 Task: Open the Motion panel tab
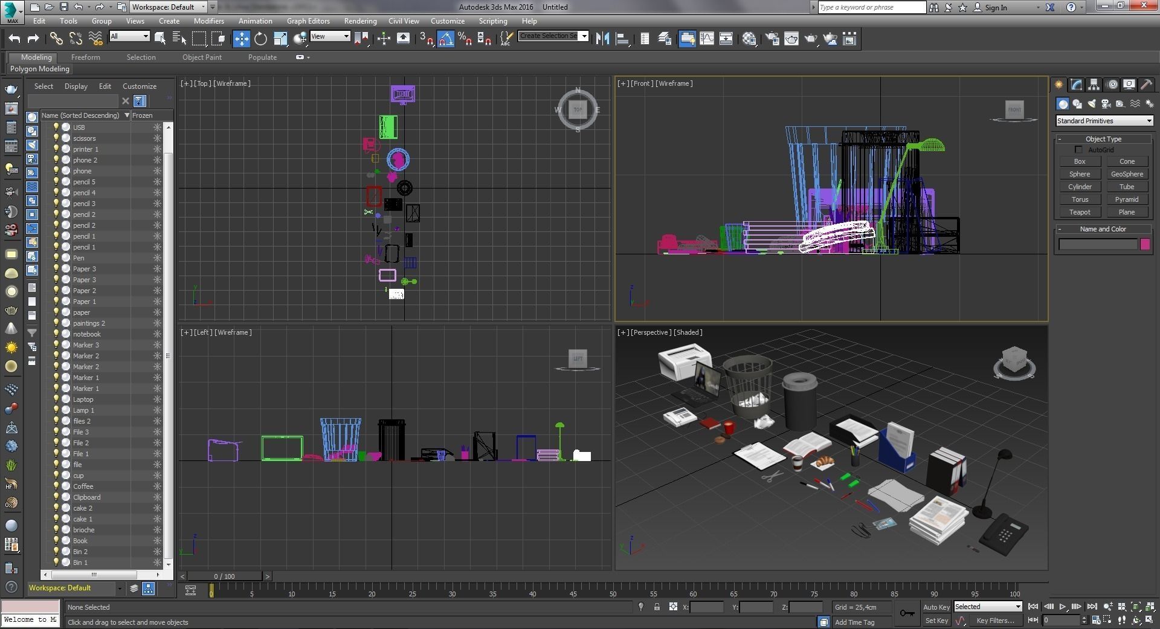click(x=1112, y=85)
